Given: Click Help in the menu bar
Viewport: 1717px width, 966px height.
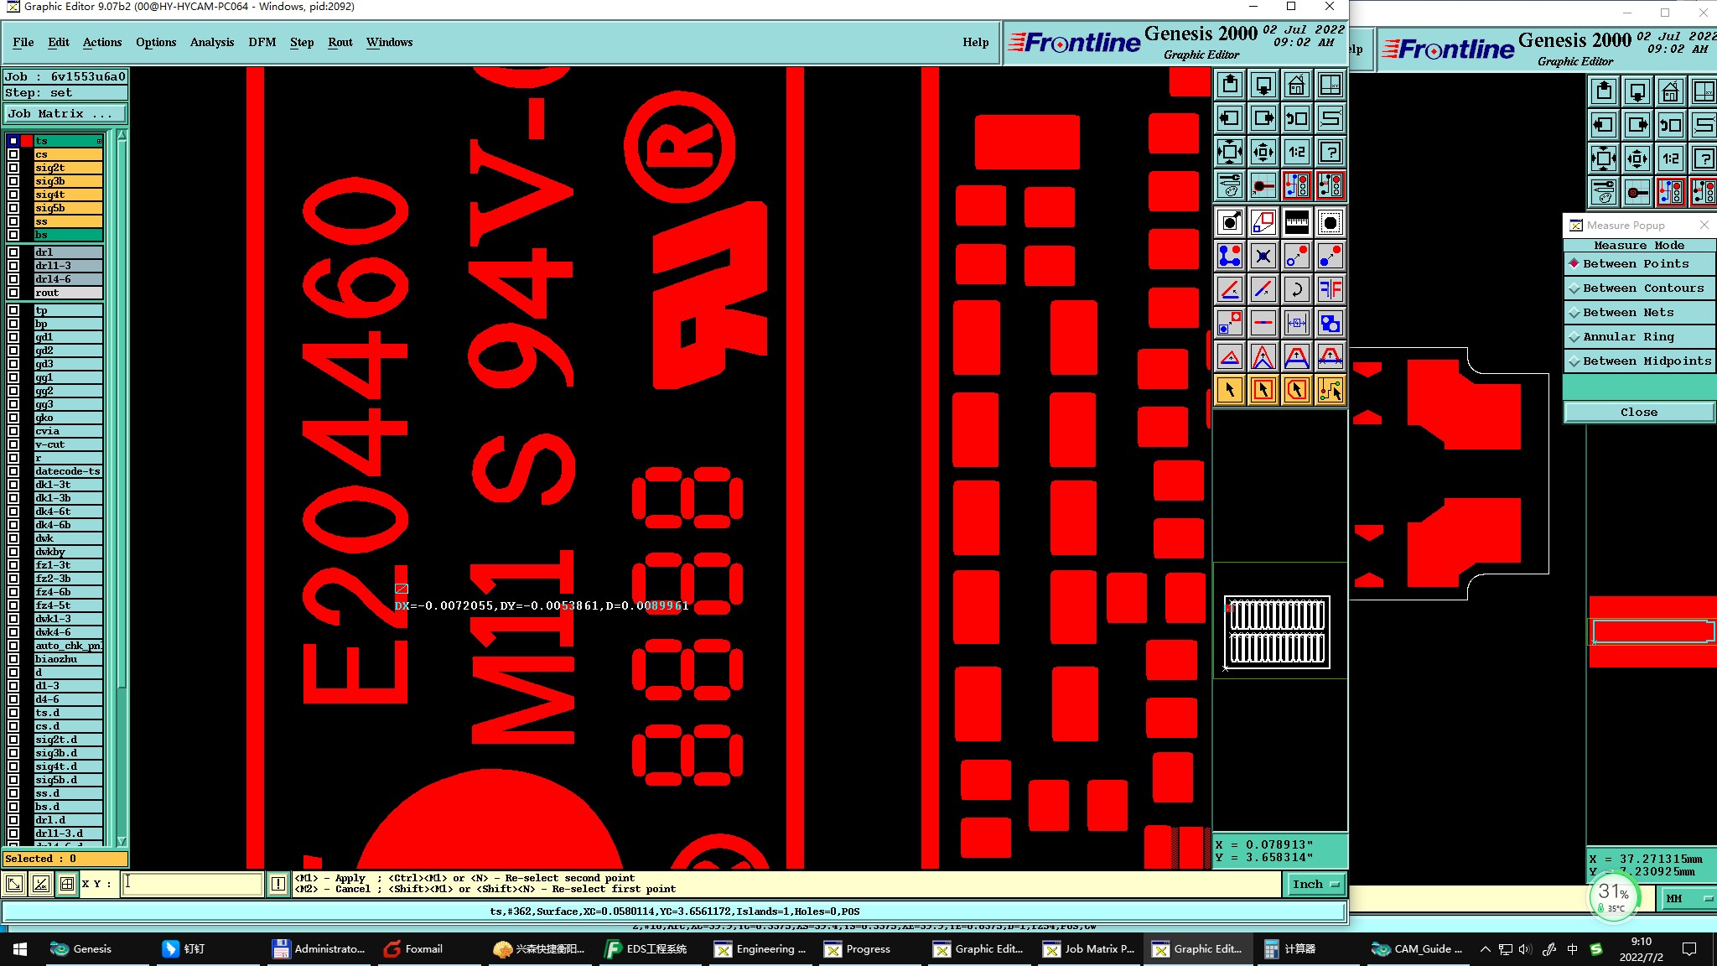Looking at the screenshot, I should (x=976, y=42).
